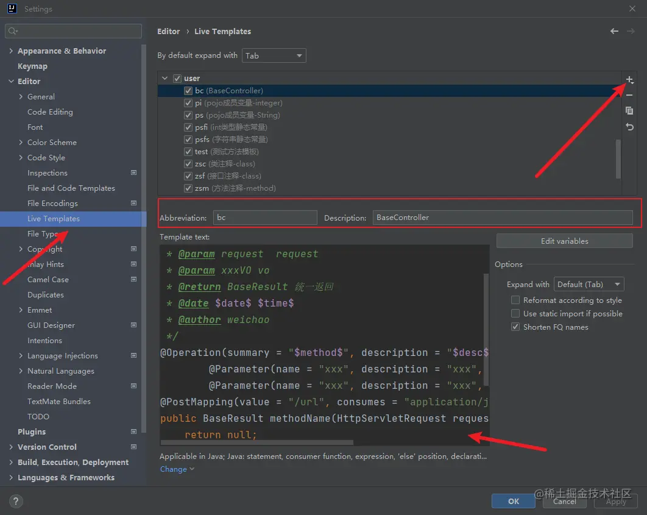Collapse the user template group

[165, 78]
